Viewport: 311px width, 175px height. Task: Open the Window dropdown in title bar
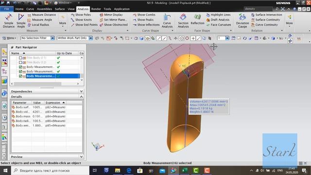tap(63, 3)
